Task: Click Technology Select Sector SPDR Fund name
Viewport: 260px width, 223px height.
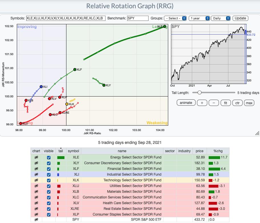Action: click(x=132, y=180)
